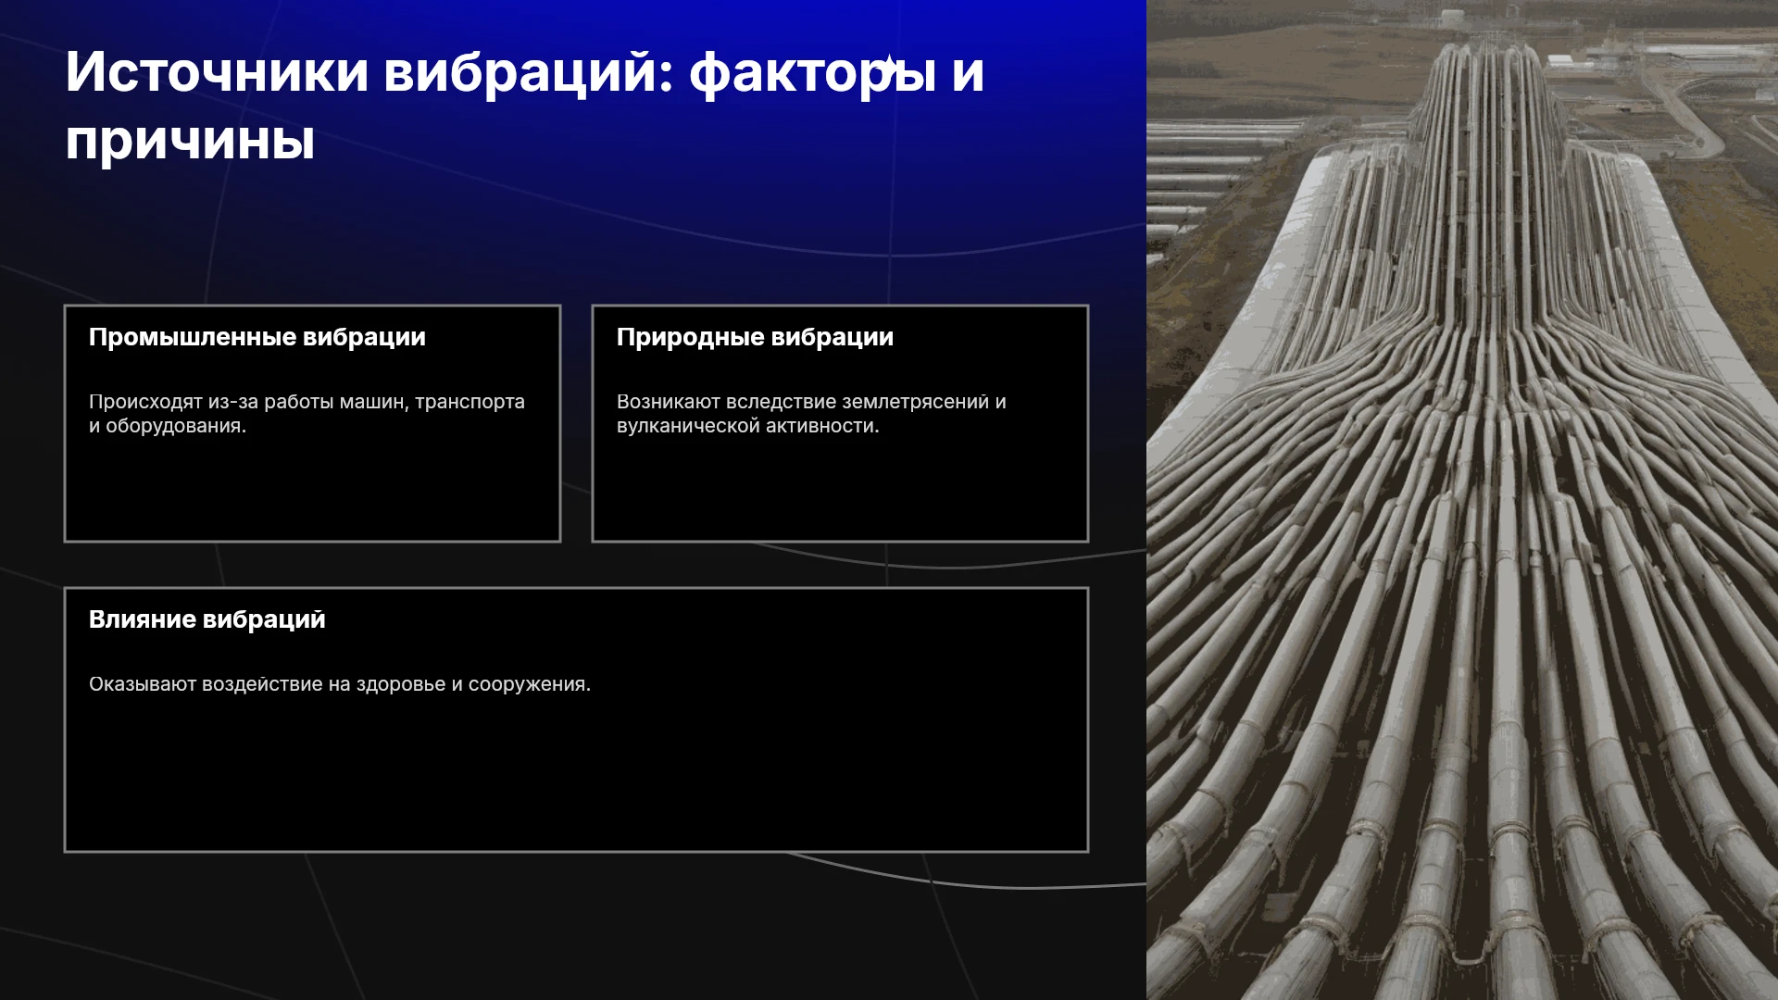Select the pipeline photo on the right
This screenshot has height=1000, width=1778.
point(1462,500)
